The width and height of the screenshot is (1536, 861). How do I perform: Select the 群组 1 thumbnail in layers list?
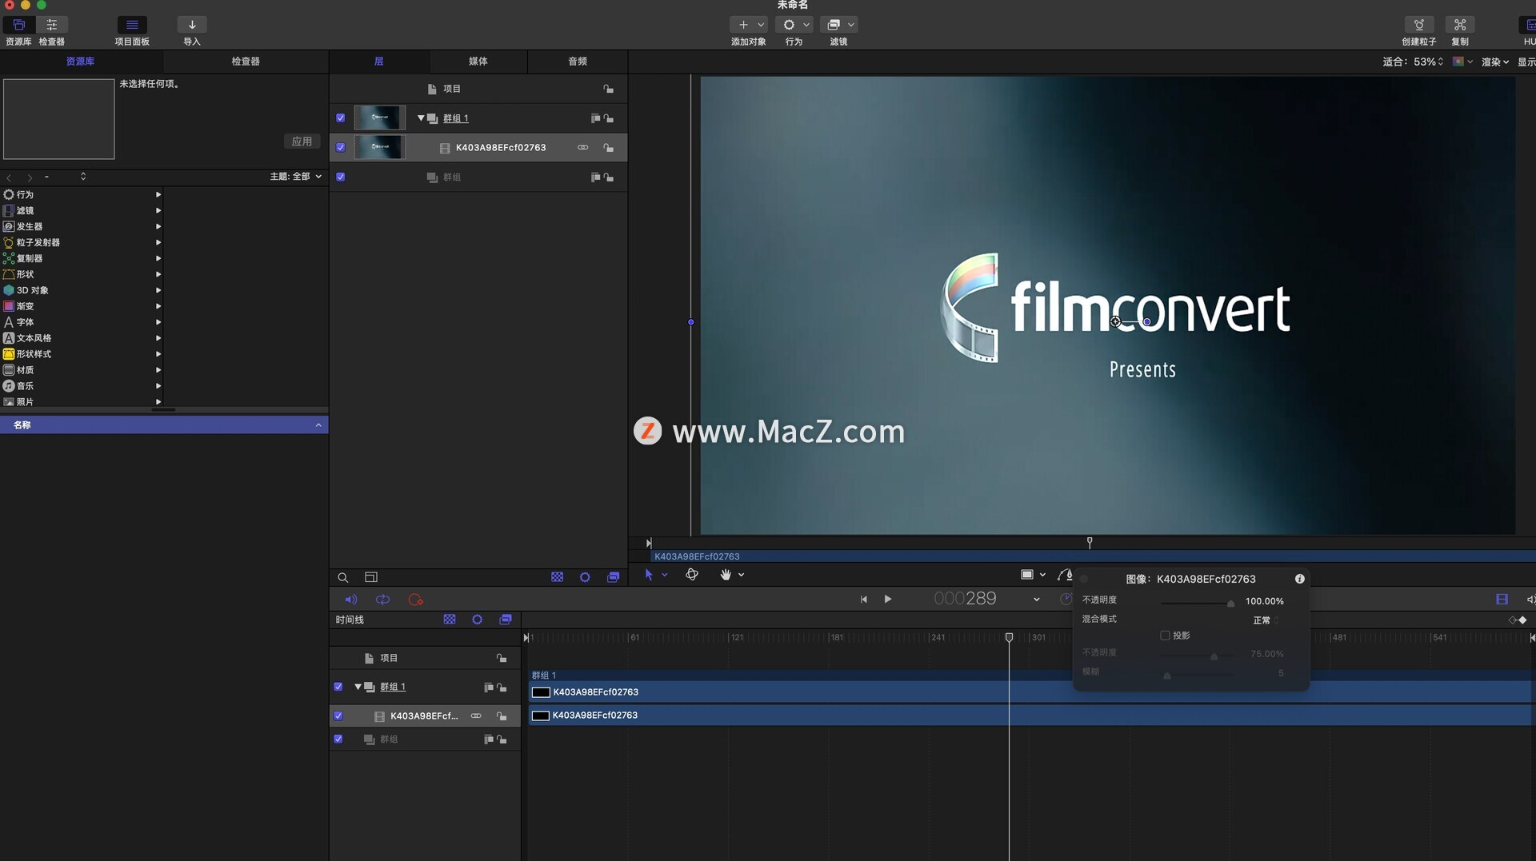(x=380, y=118)
